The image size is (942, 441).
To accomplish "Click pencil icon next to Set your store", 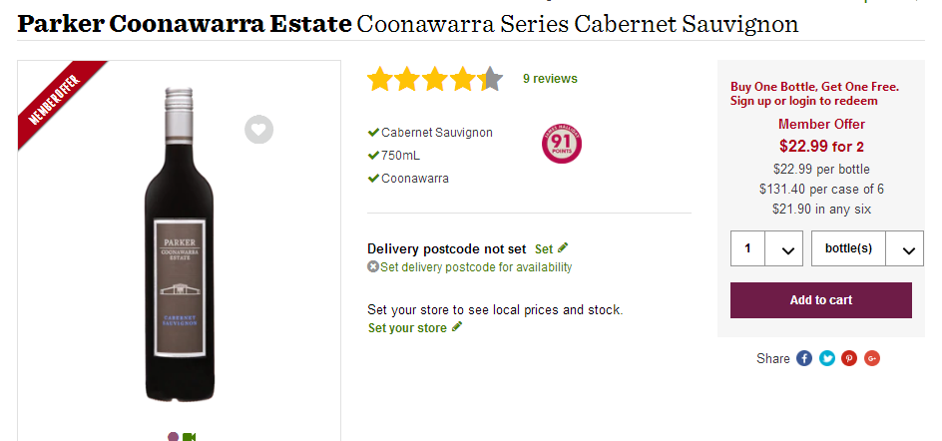I will pyautogui.click(x=457, y=326).
